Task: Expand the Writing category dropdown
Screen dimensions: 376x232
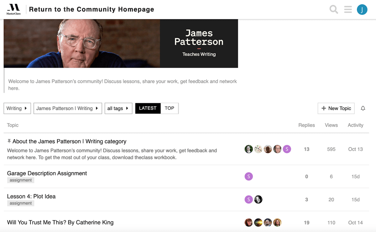Action: click(x=17, y=108)
